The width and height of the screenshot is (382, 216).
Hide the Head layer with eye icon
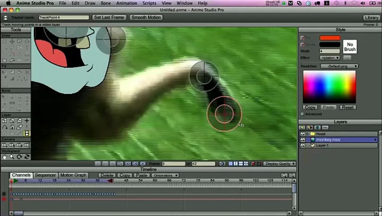(302, 134)
